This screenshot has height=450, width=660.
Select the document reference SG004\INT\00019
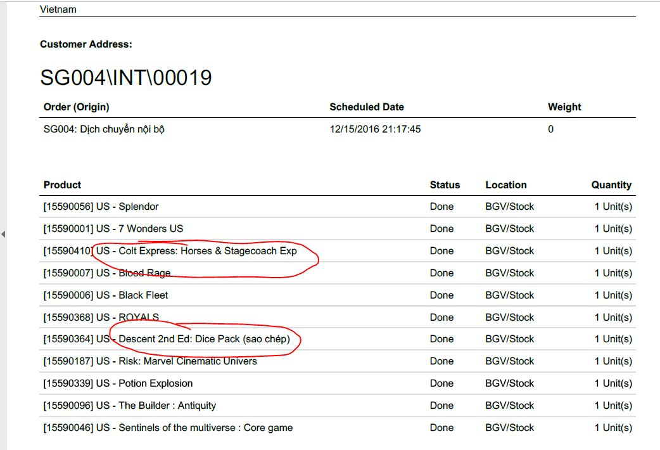tap(126, 77)
